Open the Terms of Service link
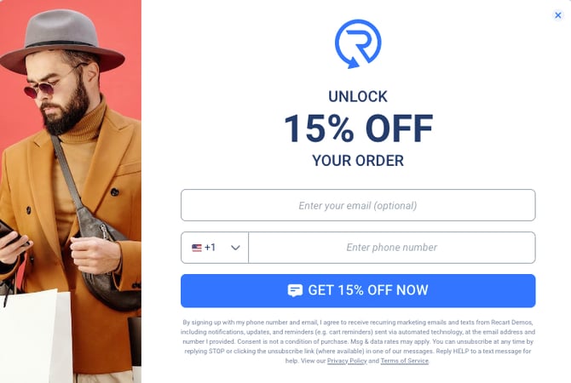 (405, 361)
